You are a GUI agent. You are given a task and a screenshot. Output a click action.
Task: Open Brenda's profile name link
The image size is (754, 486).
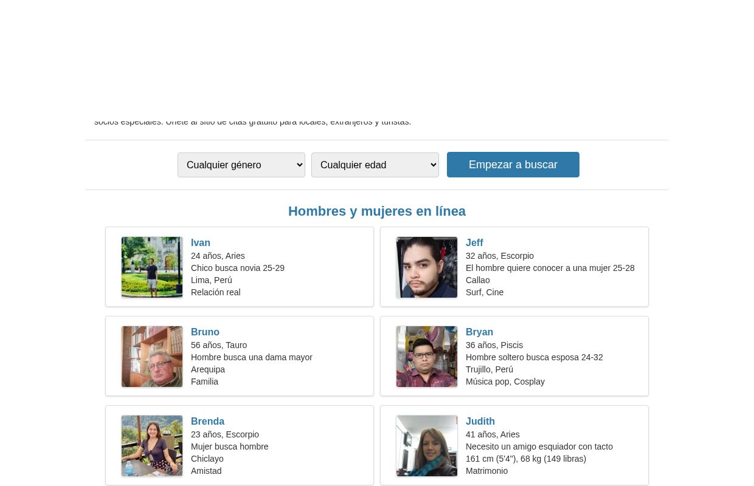coord(207,421)
